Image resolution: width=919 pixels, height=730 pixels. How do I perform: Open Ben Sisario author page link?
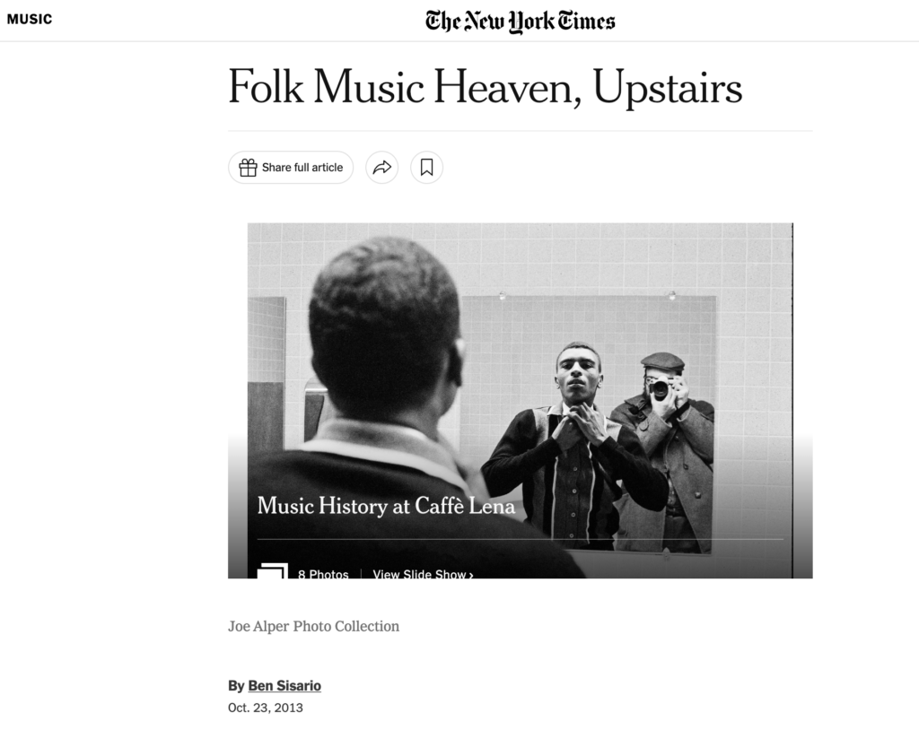pyautogui.click(x=284, y=685)
